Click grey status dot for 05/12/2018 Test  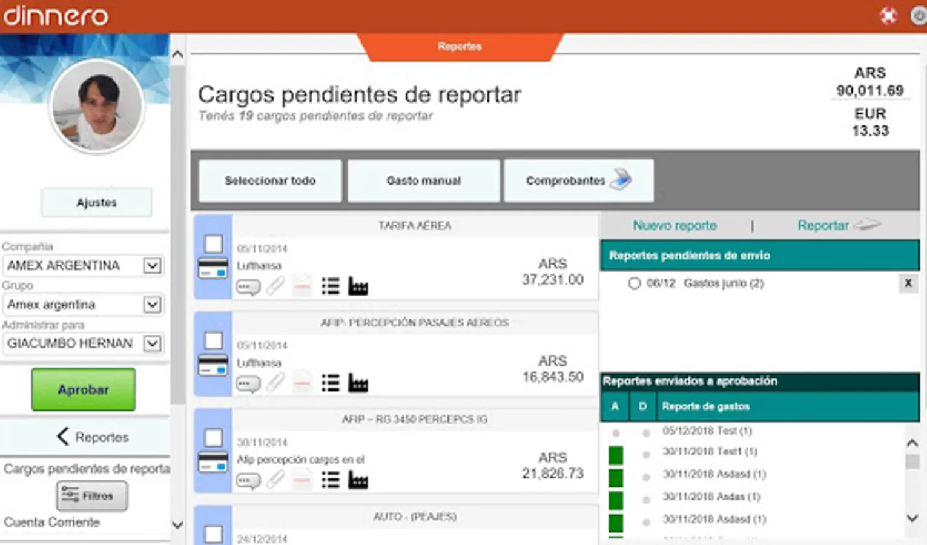coord(616,433)
